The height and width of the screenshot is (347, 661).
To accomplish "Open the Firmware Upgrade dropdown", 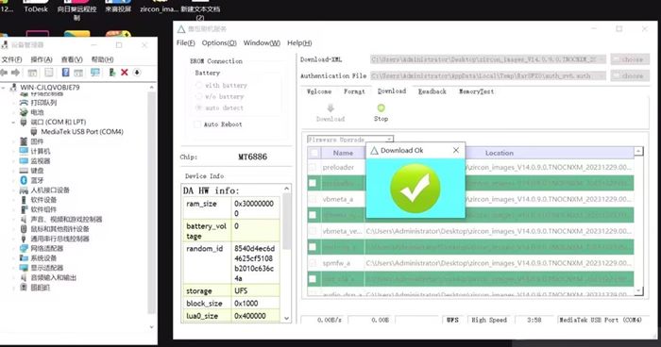I will (x=350, y=140).
